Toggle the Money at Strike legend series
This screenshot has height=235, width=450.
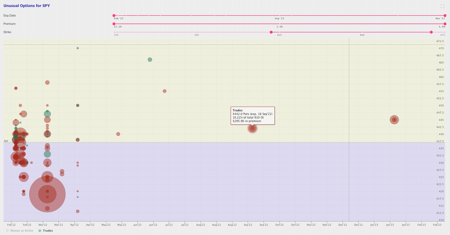[x=19, y=230]
